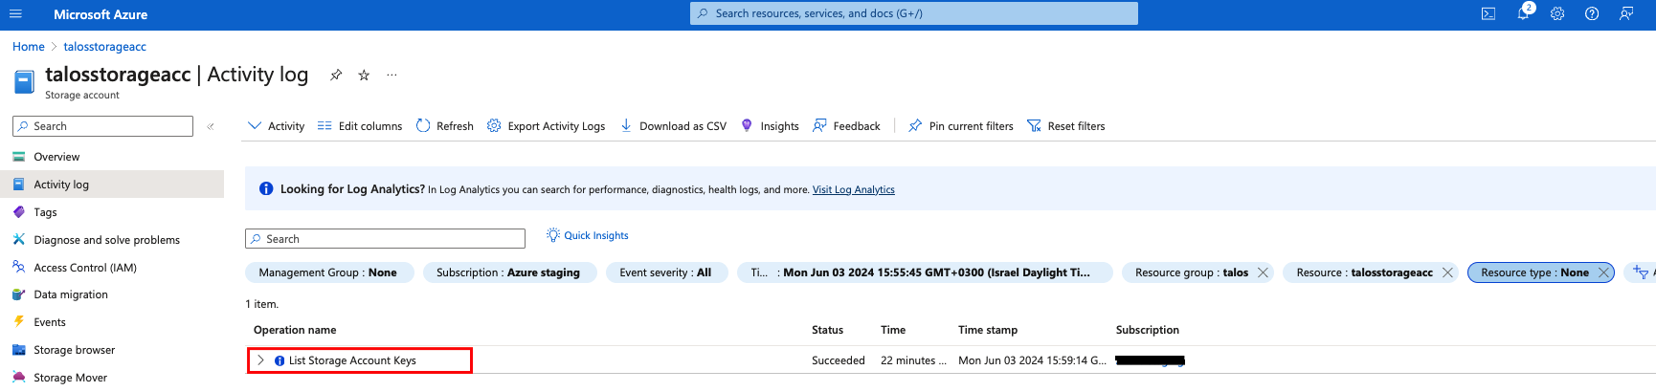Pin current filters
This screenshot has height=392, width=1656.
coord(961,126)
